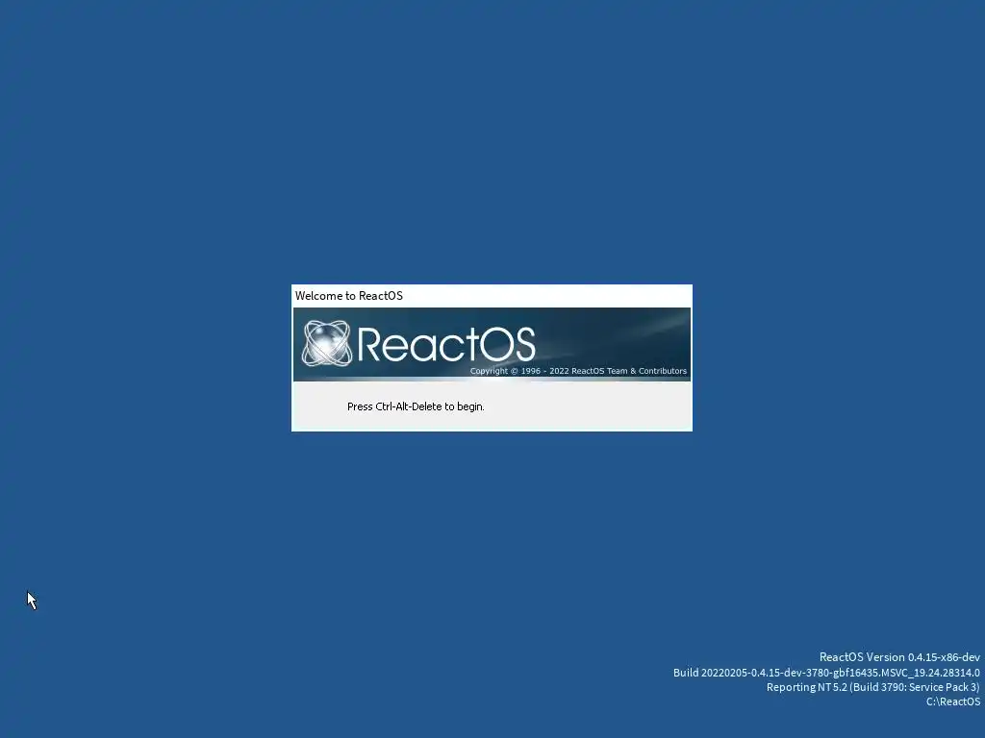
Task: Click the Build 20220205 version line
Action: pos(826,673)
